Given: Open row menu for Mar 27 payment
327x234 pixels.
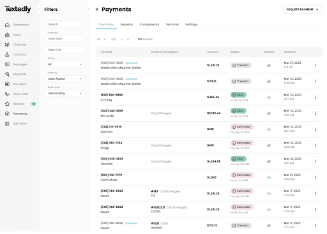Looking at the screenshot, I should [x=316, y=65].
